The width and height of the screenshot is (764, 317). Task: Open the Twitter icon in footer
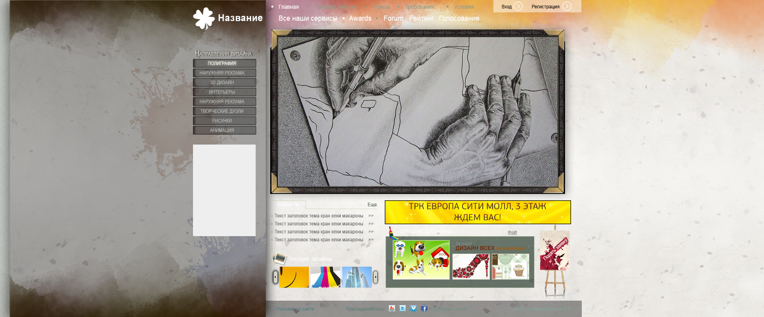403,308
